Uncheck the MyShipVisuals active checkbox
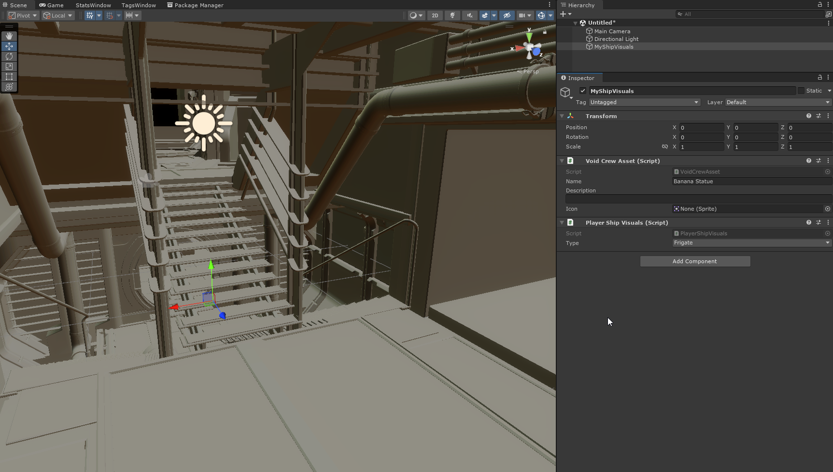This screenshot has width=833, height=472. (583, 91)
